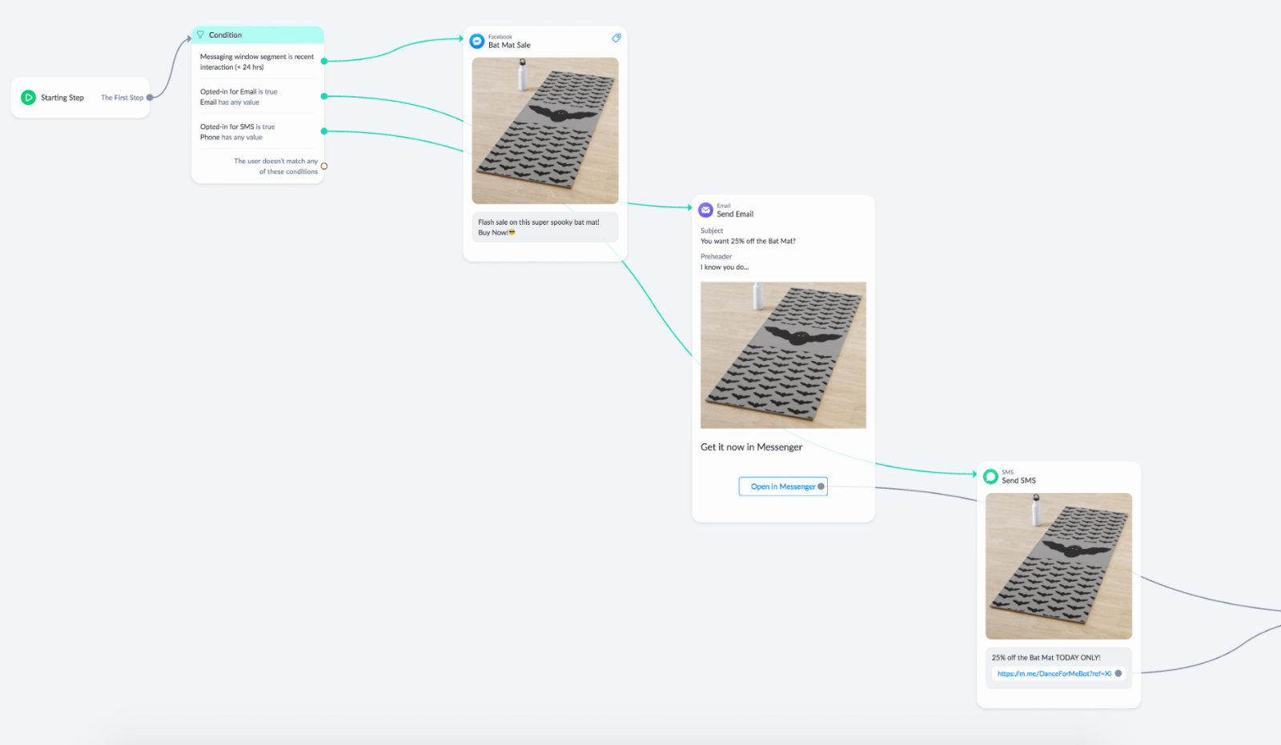Click the tag icon on Bat Mat Sale card

click(x=616, y=38)
